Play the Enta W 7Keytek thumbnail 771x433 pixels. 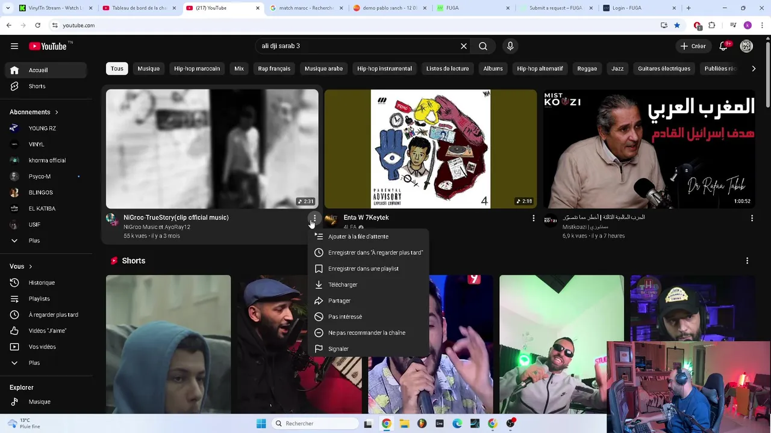point(431,149)
